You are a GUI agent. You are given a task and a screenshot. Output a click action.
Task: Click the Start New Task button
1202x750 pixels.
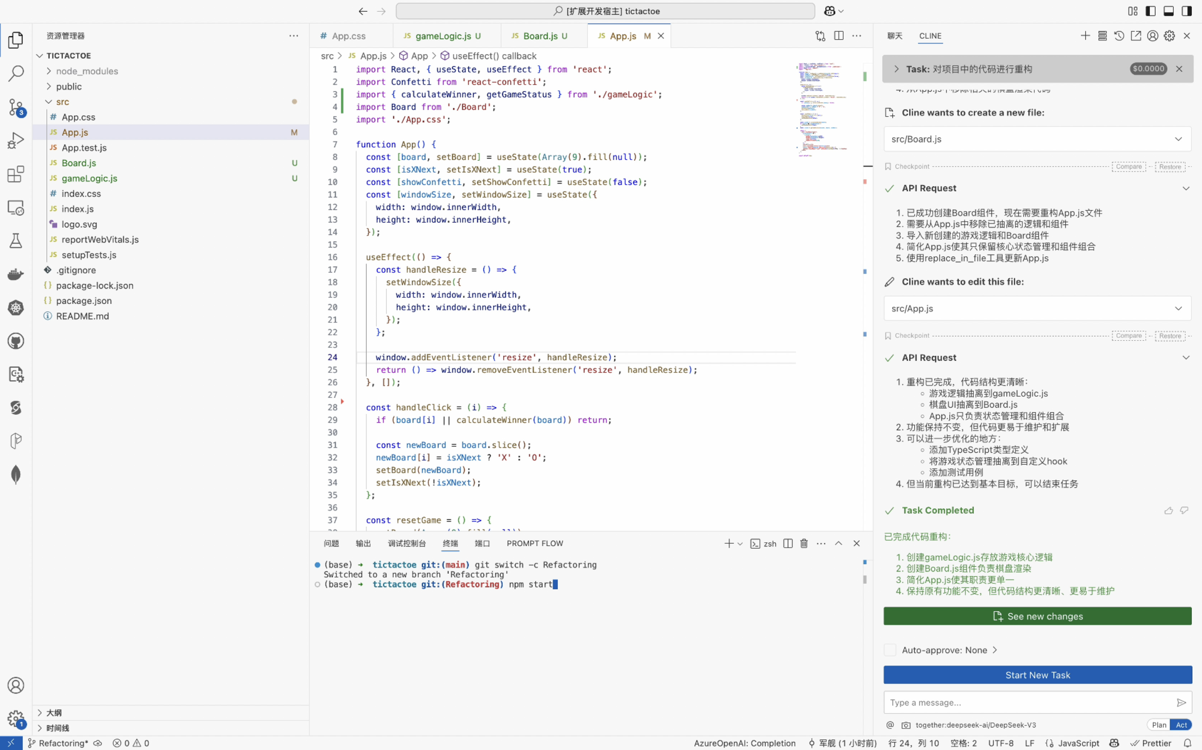(1037, 674)
